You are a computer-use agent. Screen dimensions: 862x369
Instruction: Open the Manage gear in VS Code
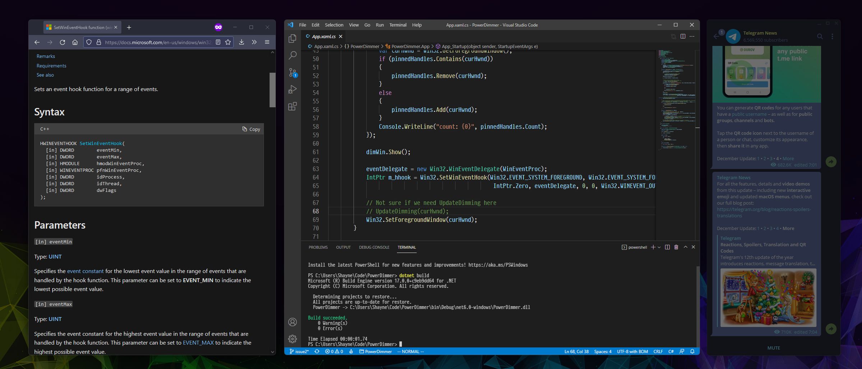tap(293, 338)
